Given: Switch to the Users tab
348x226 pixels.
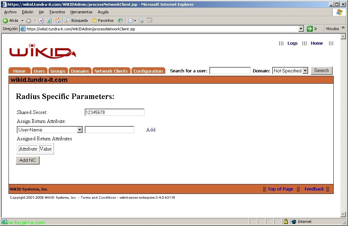Looking at the screenshot, I should point(39,71).
